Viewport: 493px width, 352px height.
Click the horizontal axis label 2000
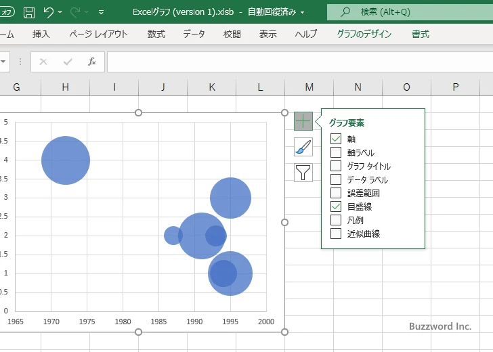click(x=266, y=322)
